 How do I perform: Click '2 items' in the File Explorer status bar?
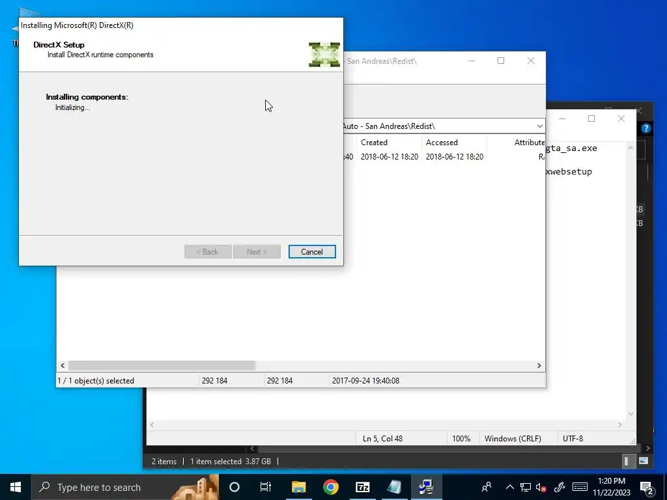pos(163,462)
